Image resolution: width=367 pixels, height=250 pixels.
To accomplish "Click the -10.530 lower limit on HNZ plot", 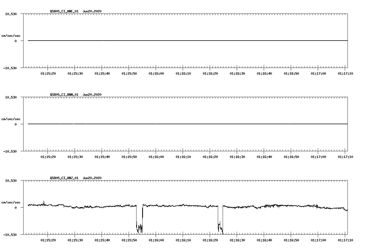I will [10, 235].
